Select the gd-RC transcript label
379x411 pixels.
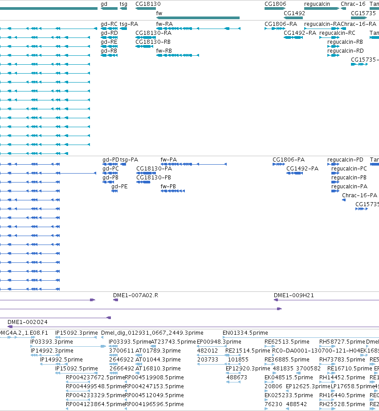(x=109, y=24)
